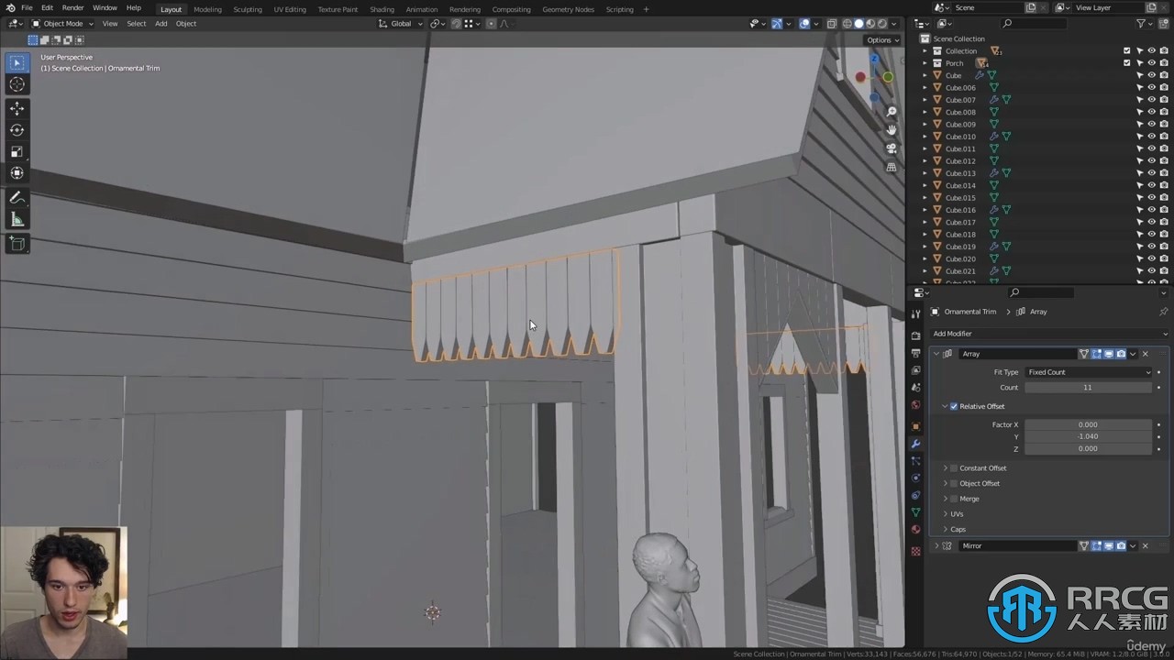Switch to the UV Editing workspace tab
Screen dimensions: 1174x660
(290, 9)
